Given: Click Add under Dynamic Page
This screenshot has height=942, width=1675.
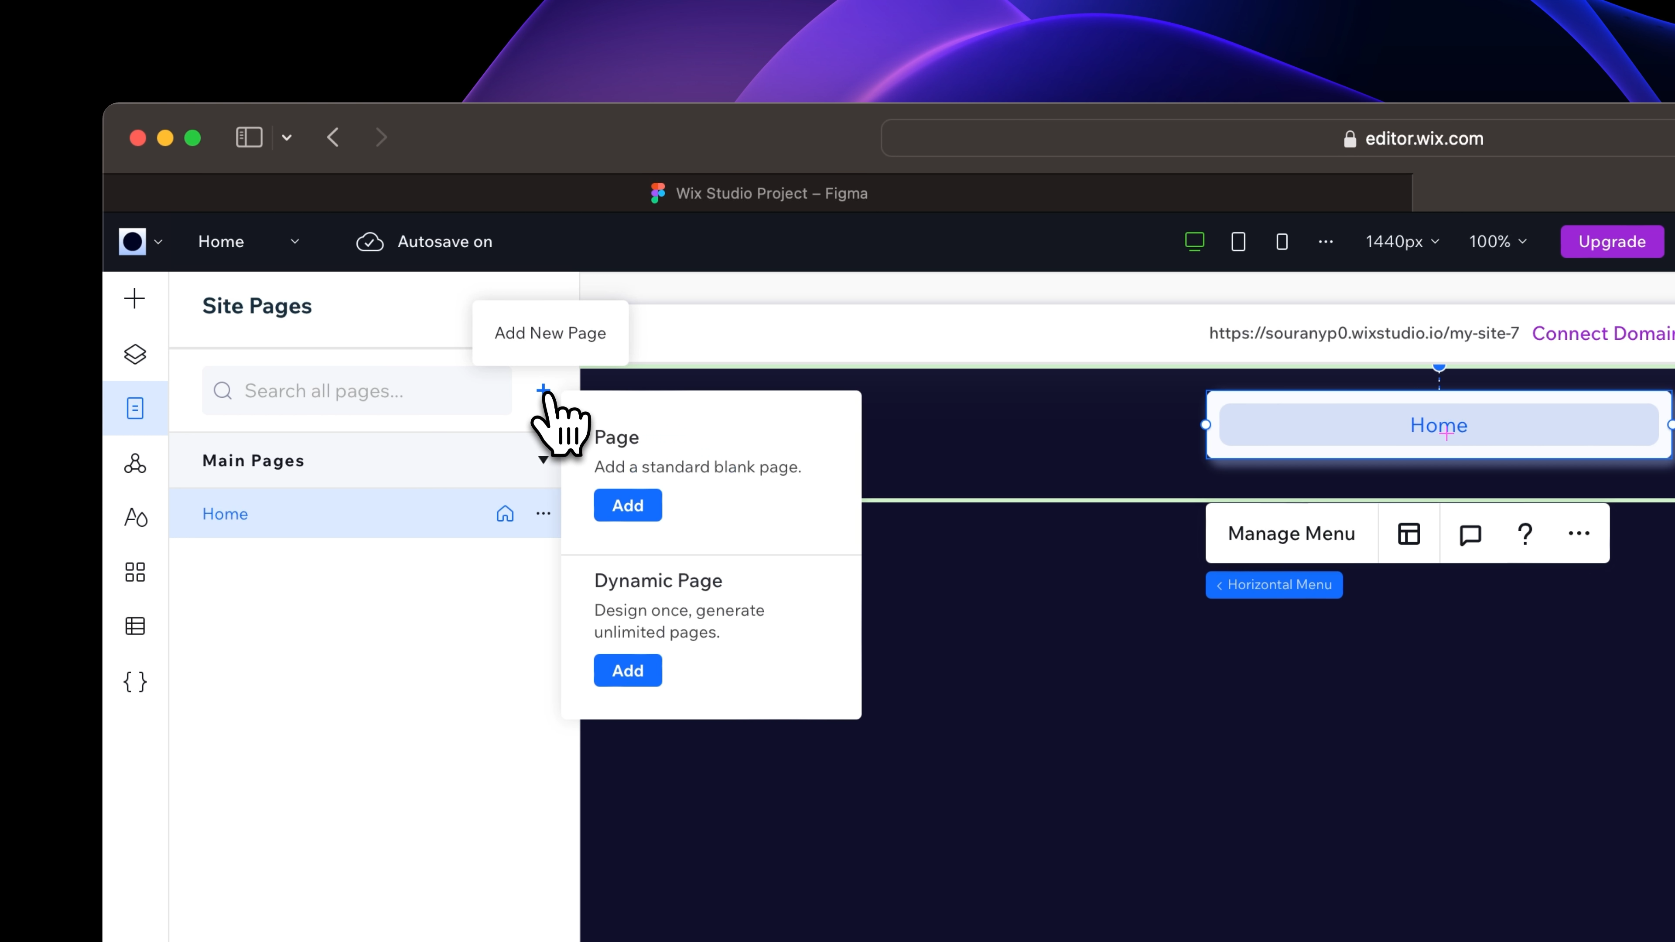Looking at the screenshot, I should point(628,670).
